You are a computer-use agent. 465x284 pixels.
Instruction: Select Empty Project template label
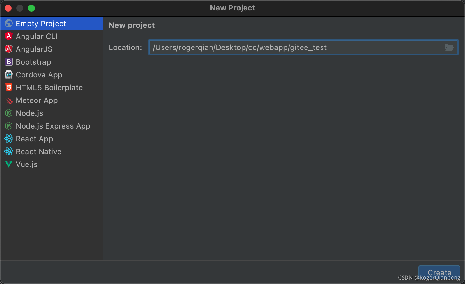tap(41, 24)
